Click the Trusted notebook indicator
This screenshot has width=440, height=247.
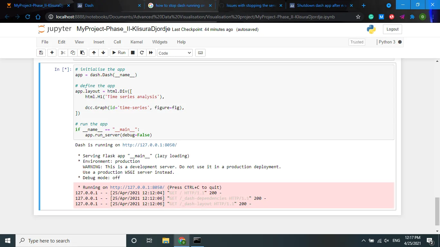click(357, 42)
